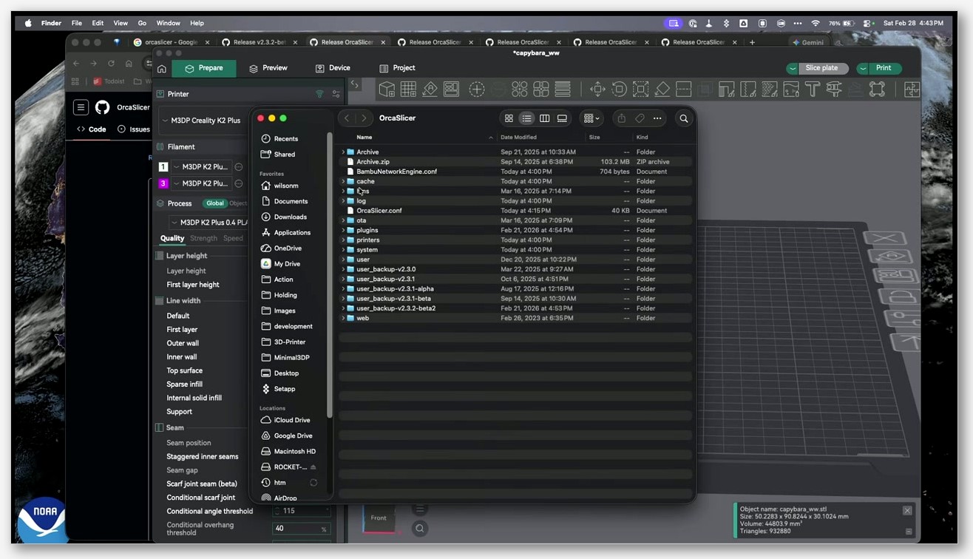Sort by the Date Modified column header
Viewport: 973px width, 559px height.
(x=518, y=138)
